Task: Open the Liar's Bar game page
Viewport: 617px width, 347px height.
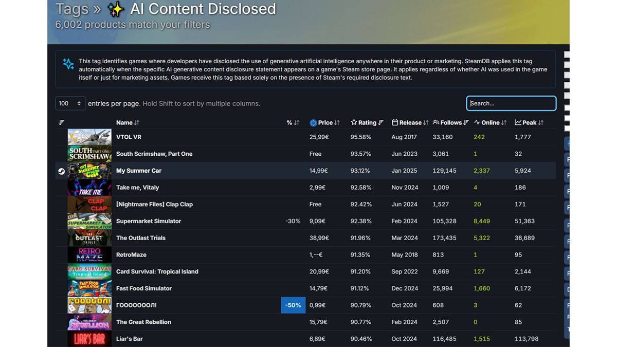Action: (x=129, y=339)
